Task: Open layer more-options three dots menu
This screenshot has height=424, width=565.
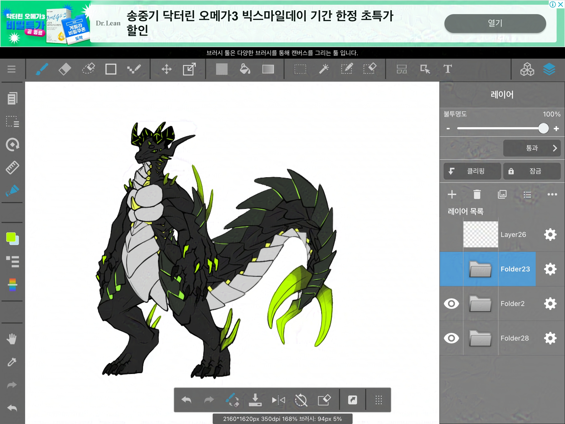Action: coord(552,194)
